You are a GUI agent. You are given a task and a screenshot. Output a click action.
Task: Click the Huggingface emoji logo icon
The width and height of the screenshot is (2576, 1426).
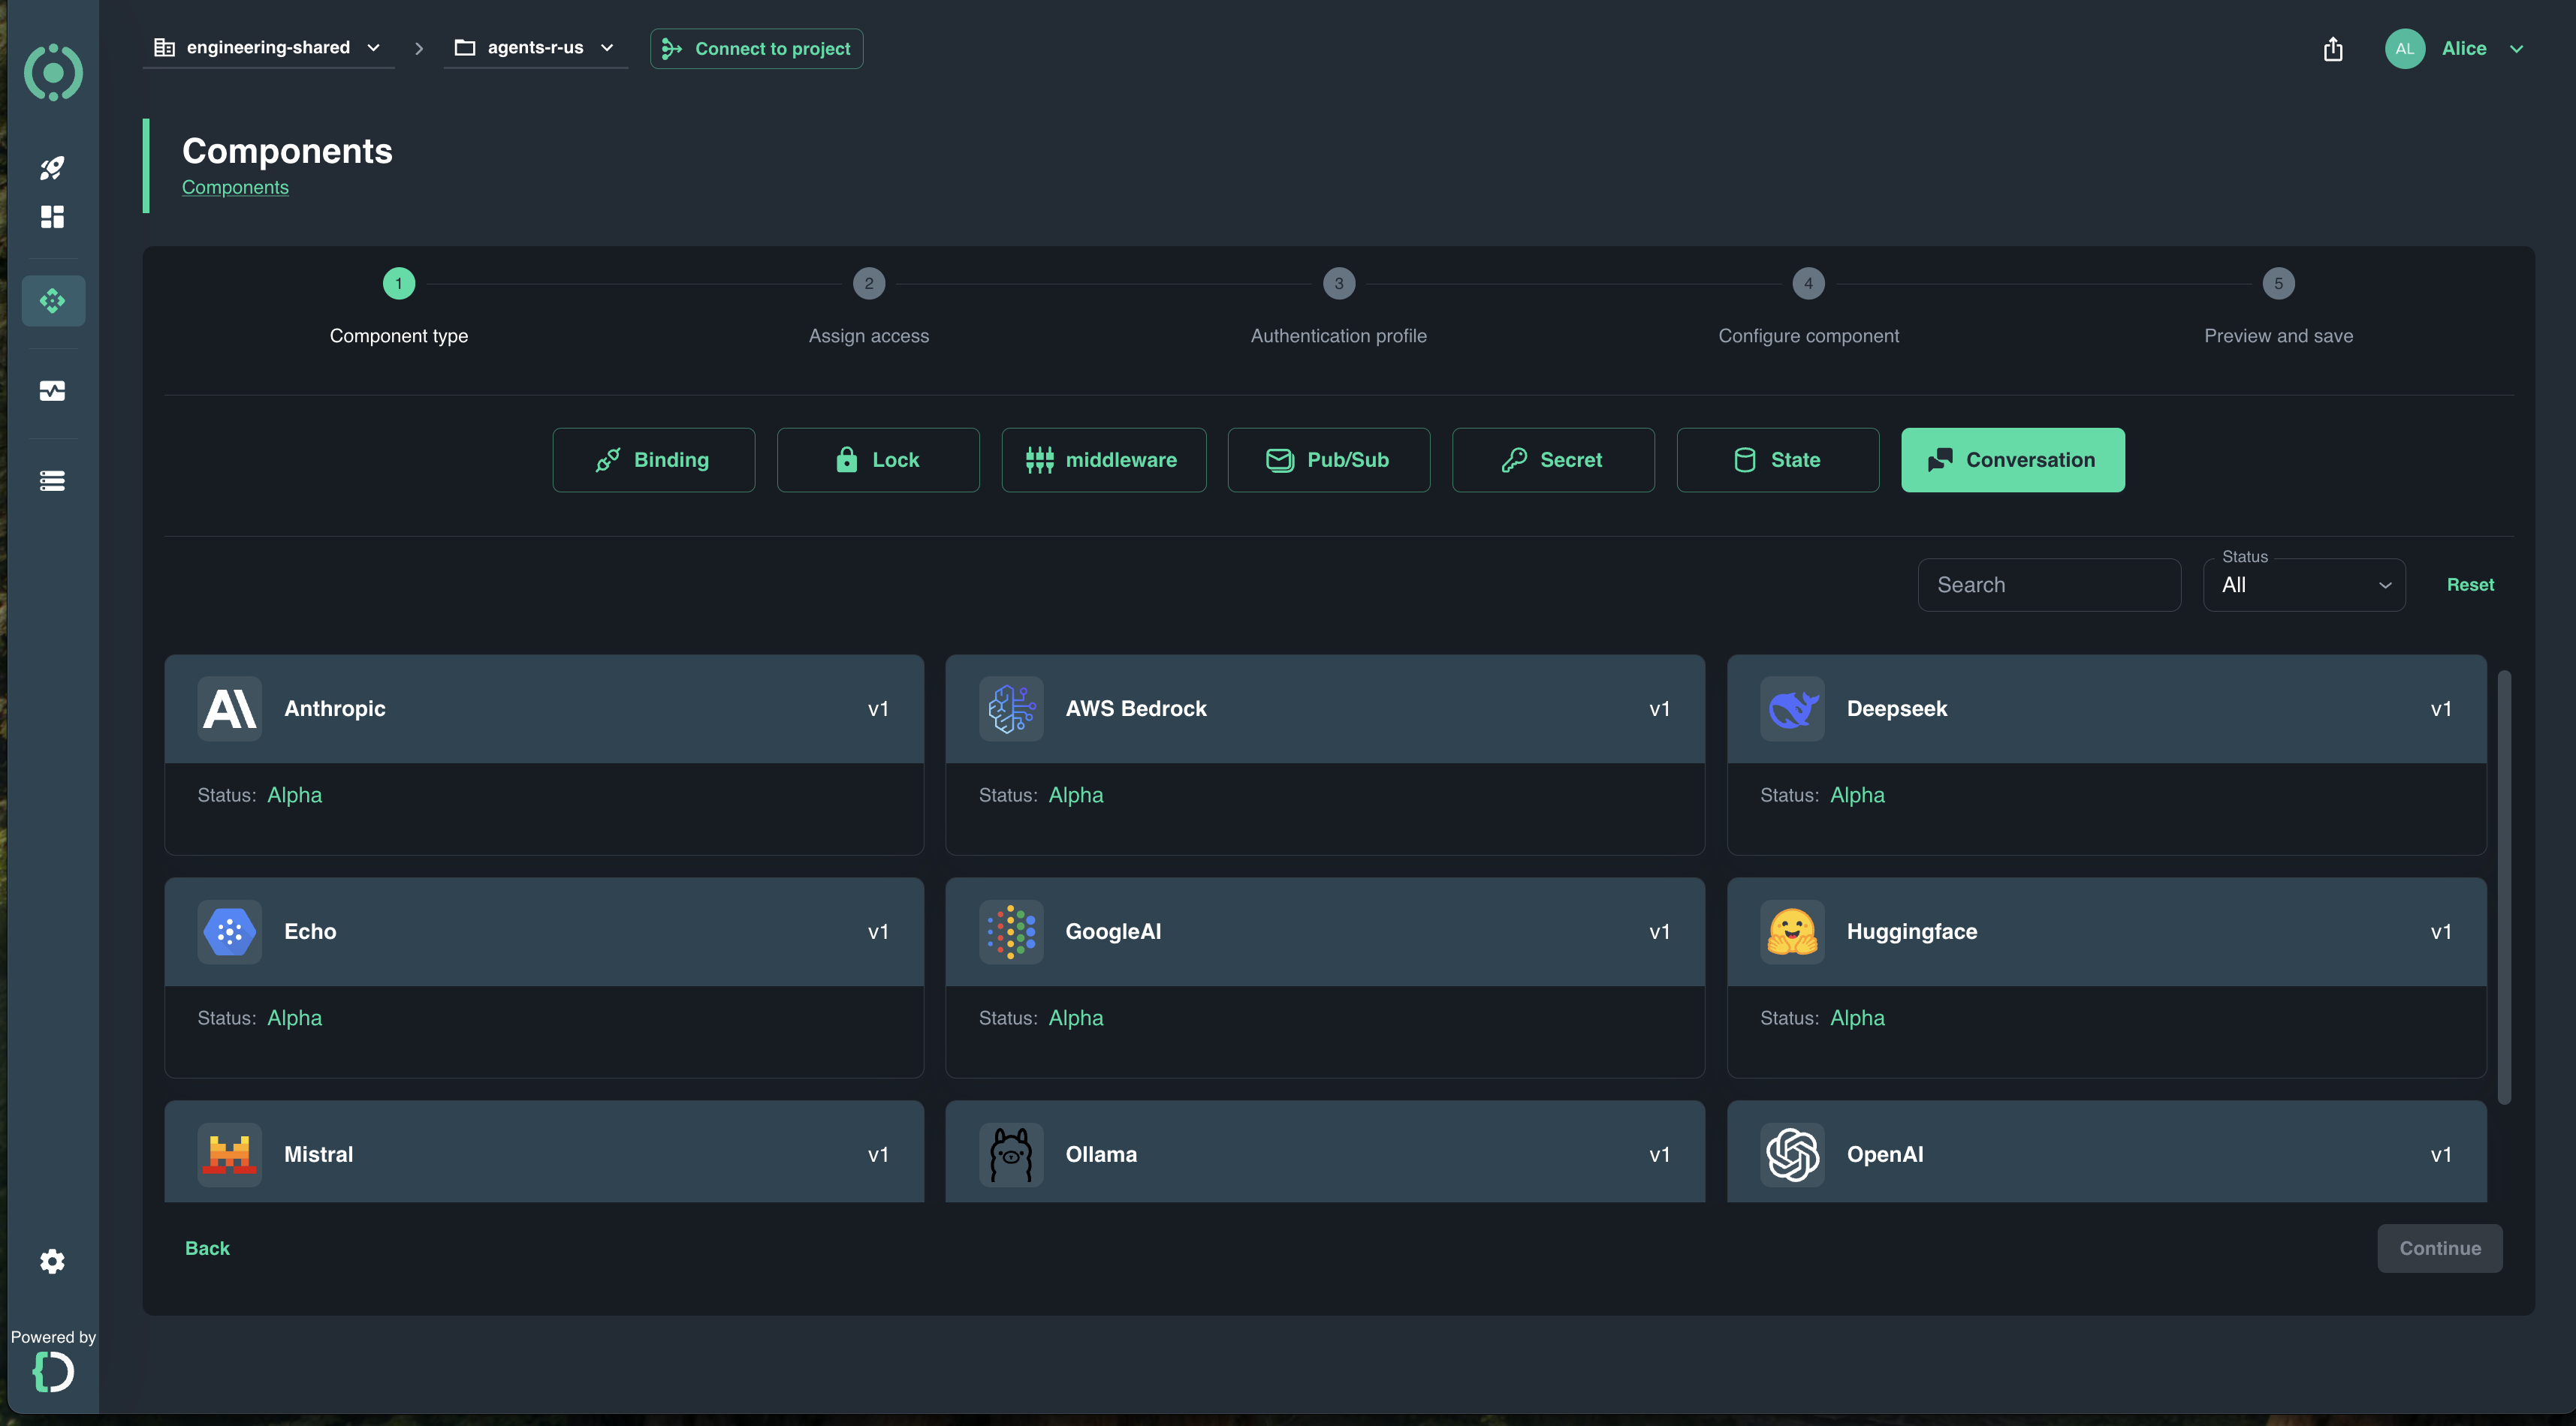pos(1792,931)
